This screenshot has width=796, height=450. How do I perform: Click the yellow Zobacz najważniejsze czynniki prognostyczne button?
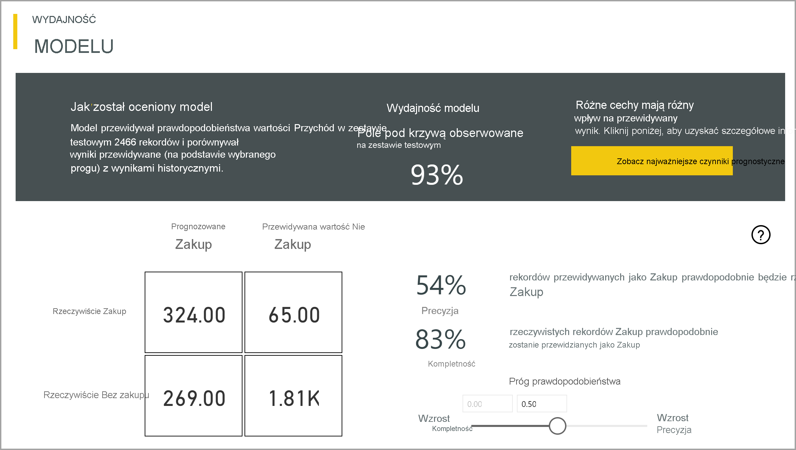tap(652, 161)
